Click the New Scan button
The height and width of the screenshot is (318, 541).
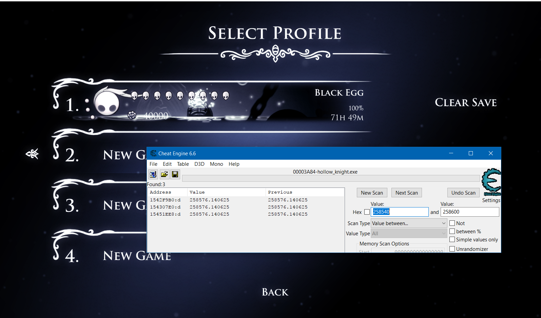click(x=372, y=193)
